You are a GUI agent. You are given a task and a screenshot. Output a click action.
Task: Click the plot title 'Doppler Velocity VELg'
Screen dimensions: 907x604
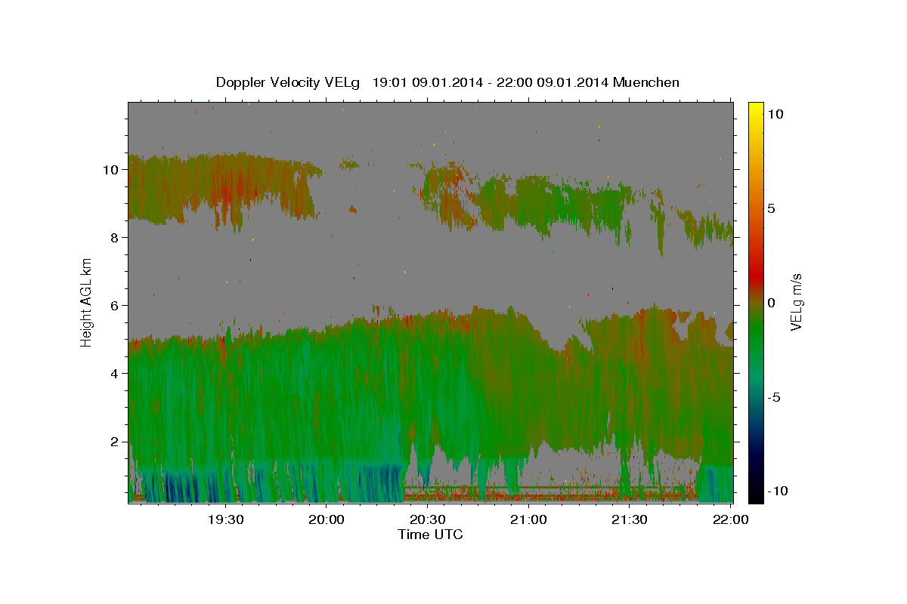point(289,82)
